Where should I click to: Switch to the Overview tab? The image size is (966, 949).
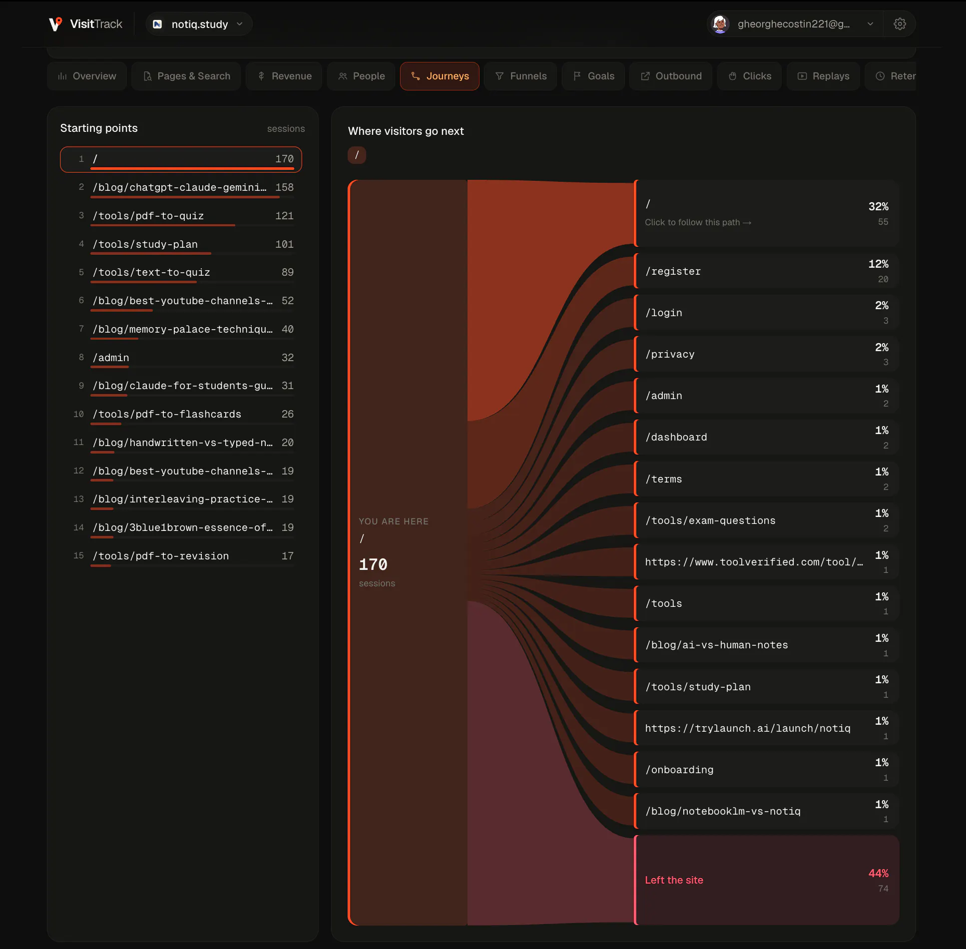point(87,76)
